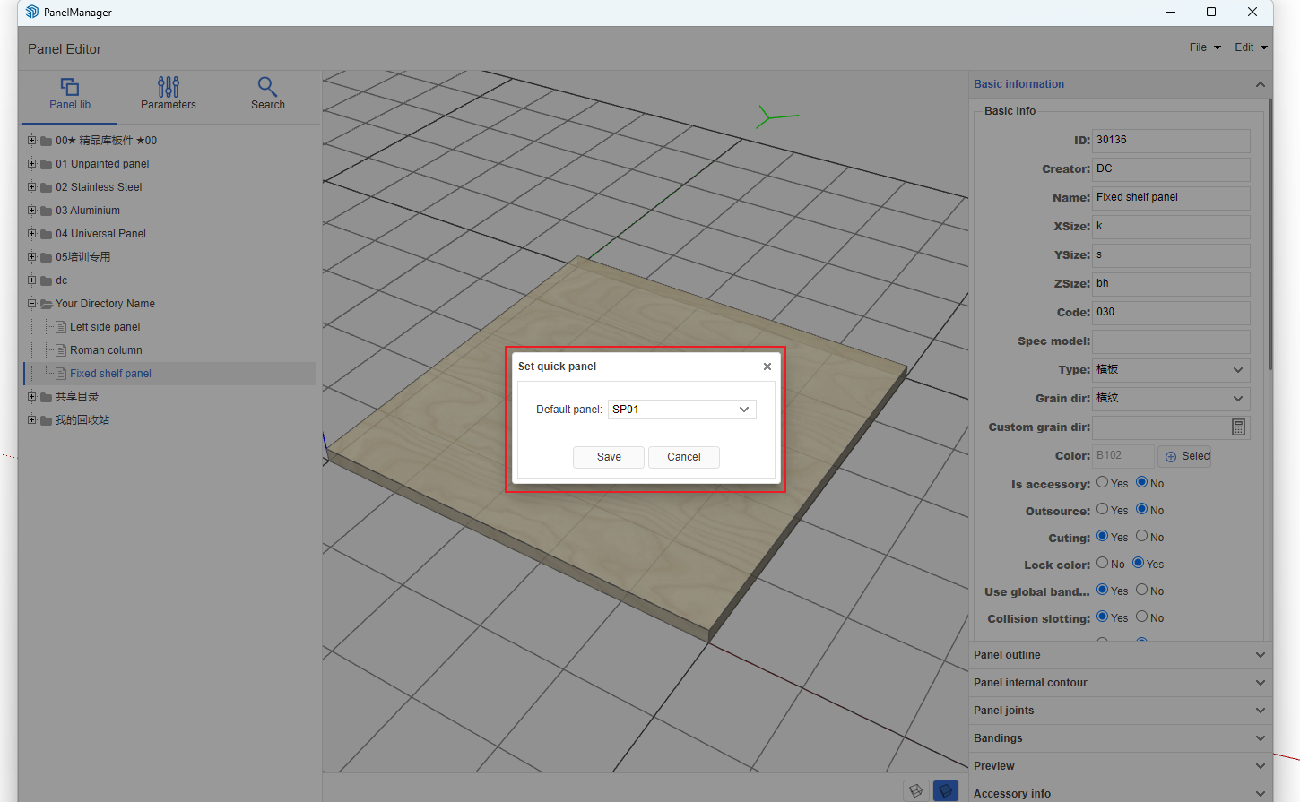Open the Panel lib tab icon

(x=70, y=87)
